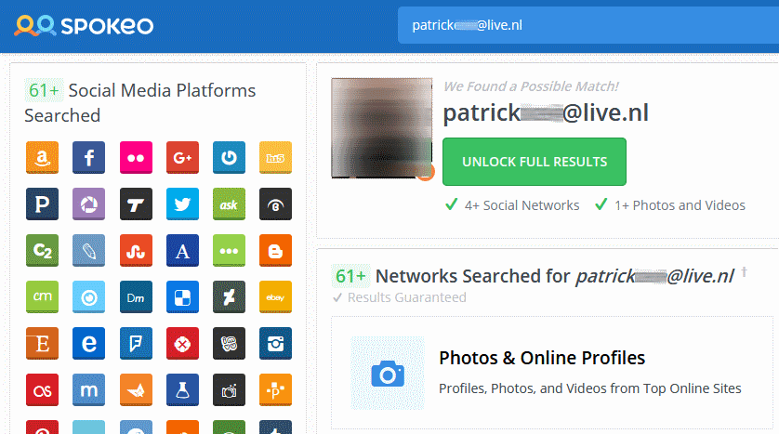Open the pink Flickr icon
Screen dimensions: 779x434
coord(136,157)
